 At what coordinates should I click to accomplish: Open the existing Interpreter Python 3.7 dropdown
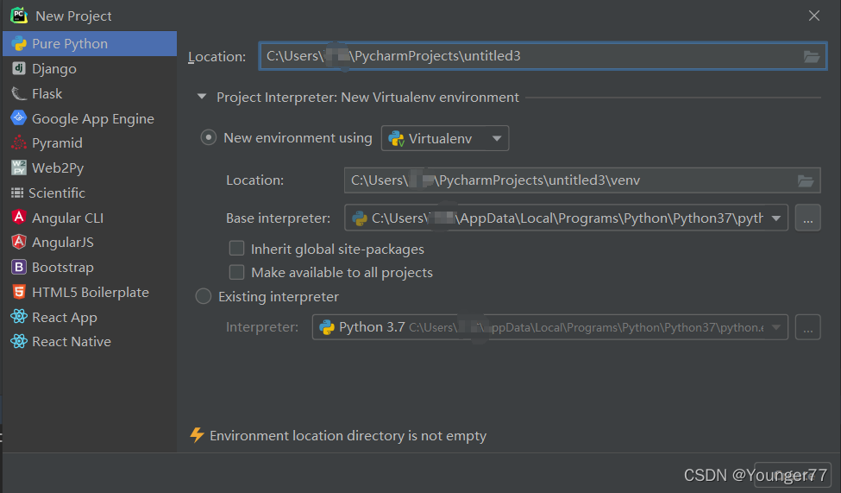coord(549,327)
